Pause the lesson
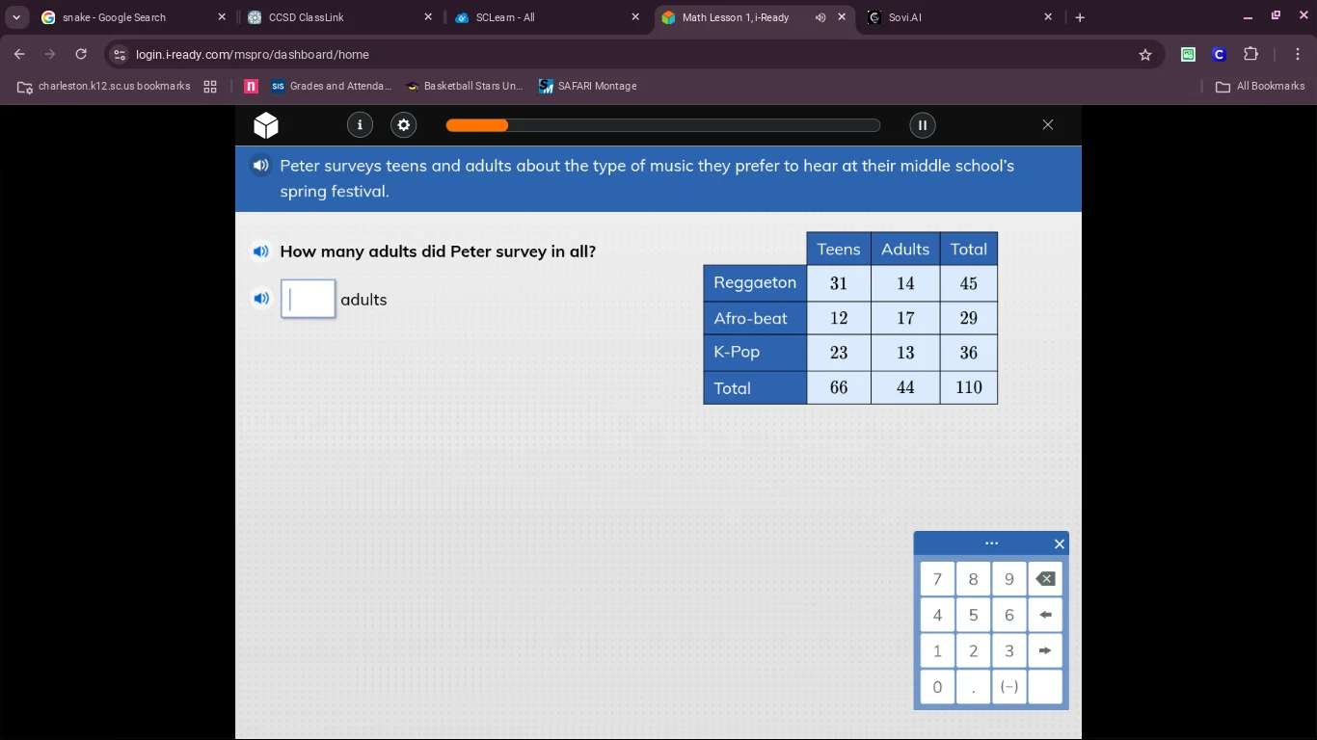Image resolution: width=1317 pixels, height=740 pixels. point(922,125)
